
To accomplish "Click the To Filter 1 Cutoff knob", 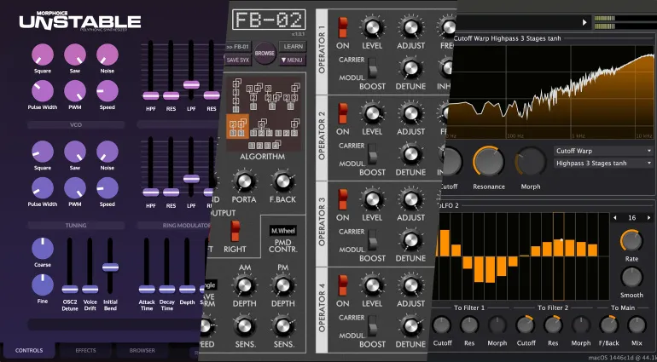I will pyautogui.click(x=442, y=325).
